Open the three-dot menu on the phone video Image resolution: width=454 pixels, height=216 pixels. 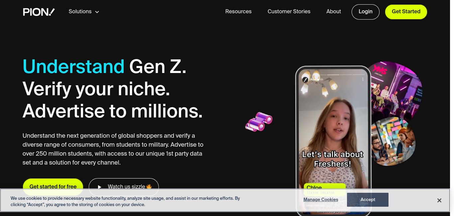(x=363, y=79)
